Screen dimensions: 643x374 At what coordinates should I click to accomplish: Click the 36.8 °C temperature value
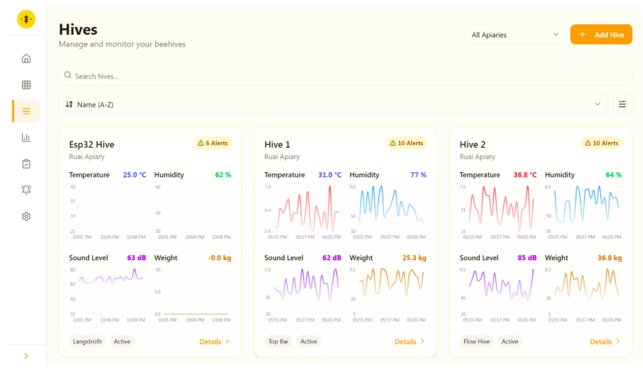tap(525, 175)
